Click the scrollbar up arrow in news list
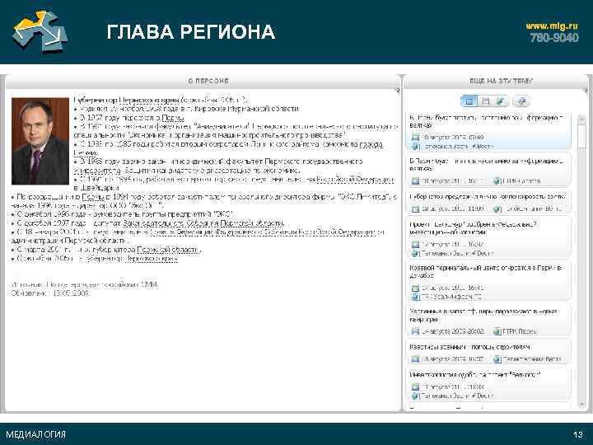593x445 pixels. [582, 119]
